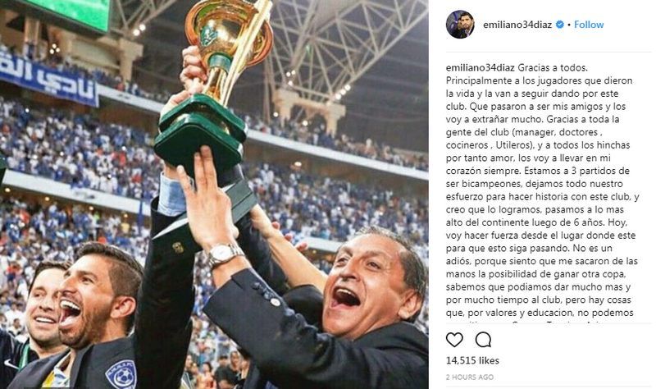This screenshot has height=389, width=656.
Task: Like the post with the heart icon
Action: click(x=454, y=340)
